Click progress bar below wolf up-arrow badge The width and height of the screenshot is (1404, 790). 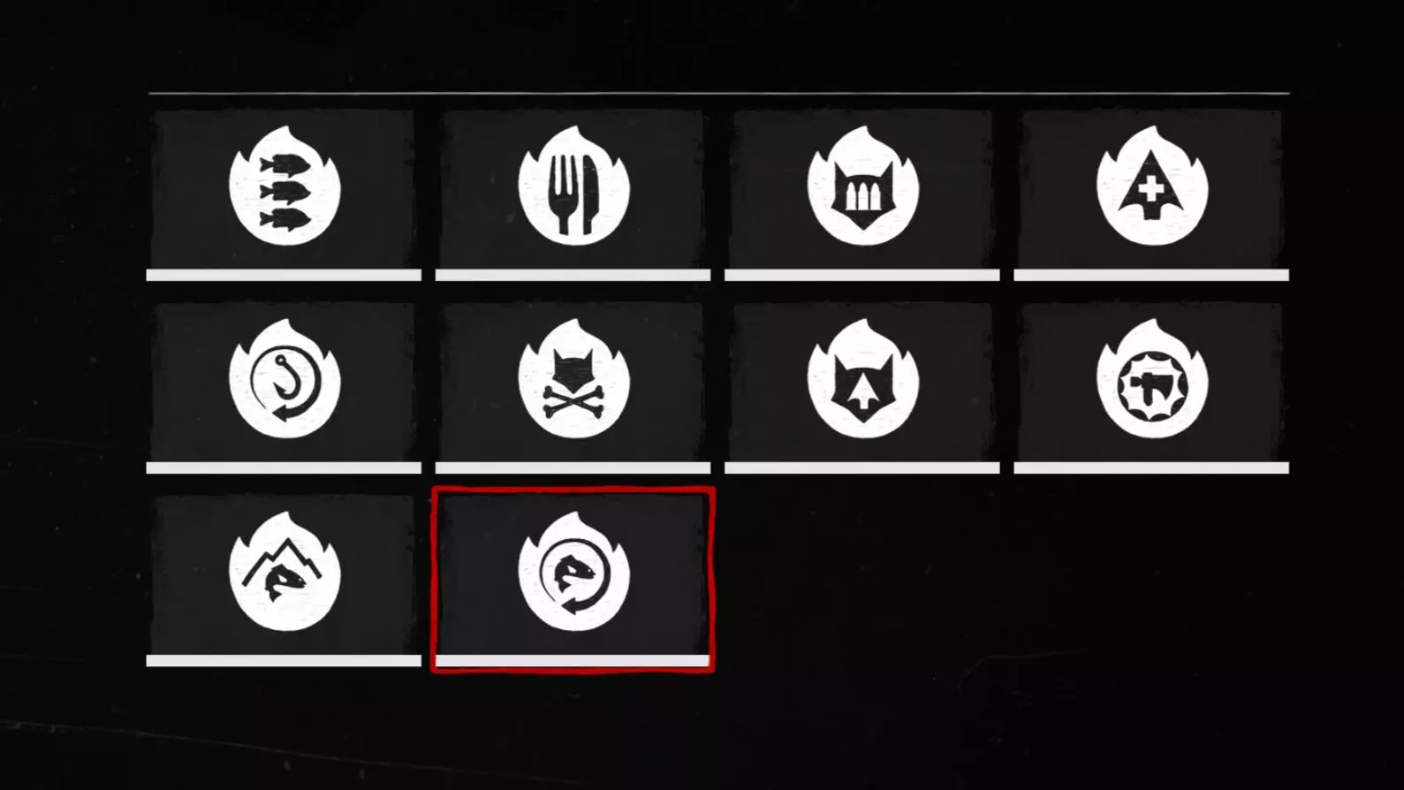(x=862, y=468)
